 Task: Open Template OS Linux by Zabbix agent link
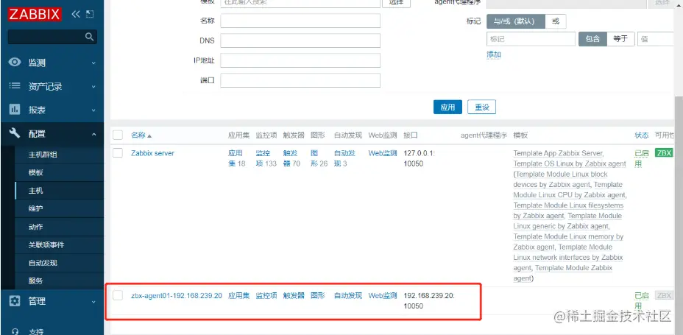pos(570,163)
